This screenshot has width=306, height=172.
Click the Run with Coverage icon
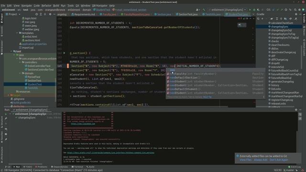coord(258,10)
